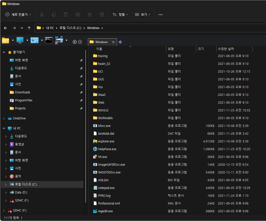Open the 새로 만들기 dropdown
The width and height of the screenshot is (266, 221).
tap(18, 15)
